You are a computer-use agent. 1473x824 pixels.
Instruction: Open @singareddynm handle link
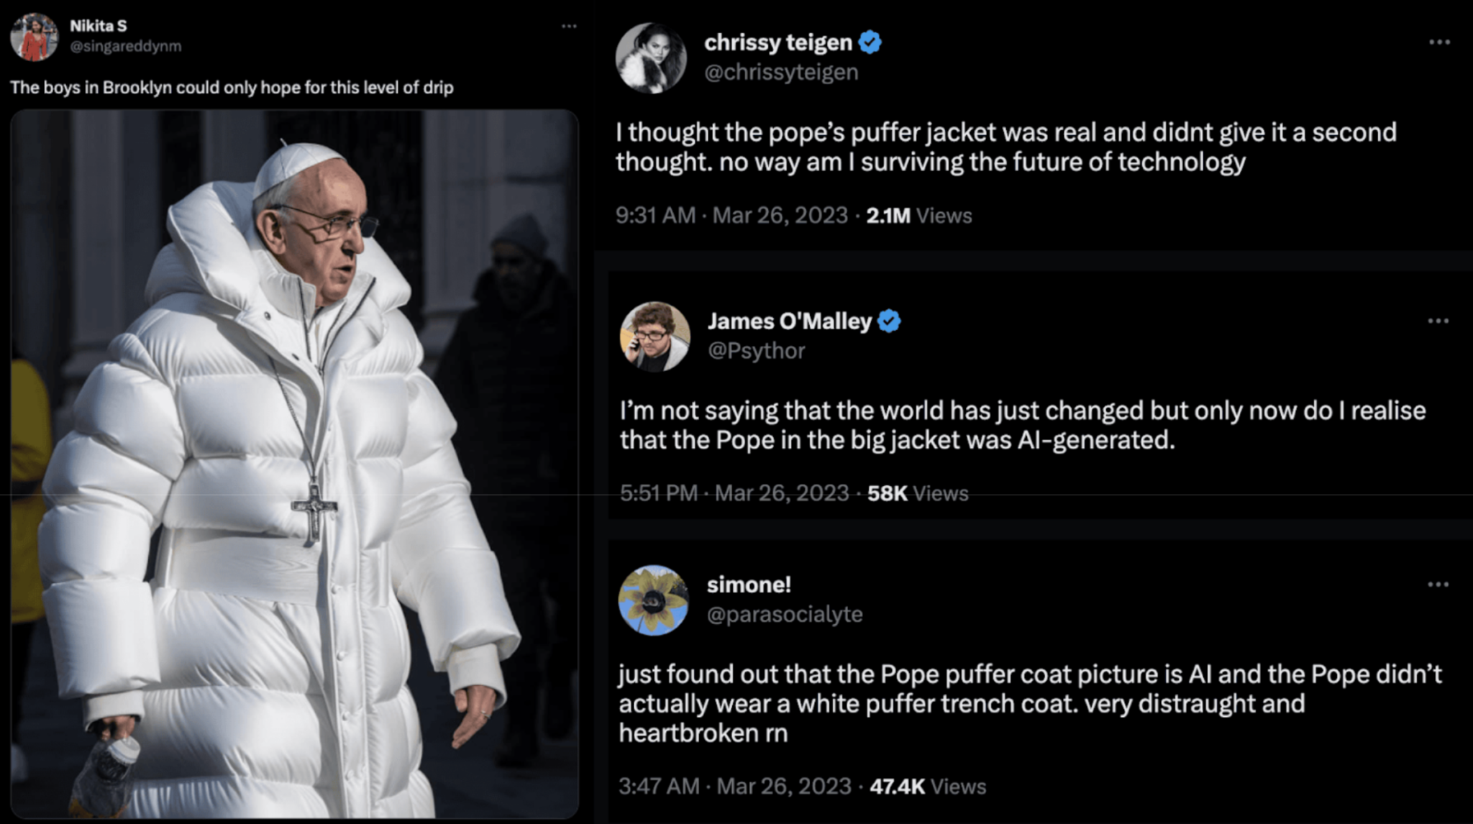point(126,46)
